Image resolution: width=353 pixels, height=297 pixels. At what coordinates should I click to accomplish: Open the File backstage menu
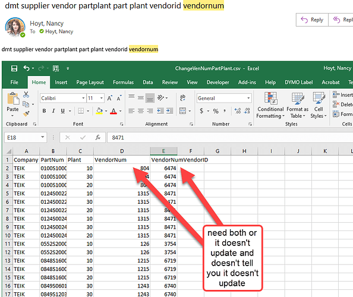(14, 83)
